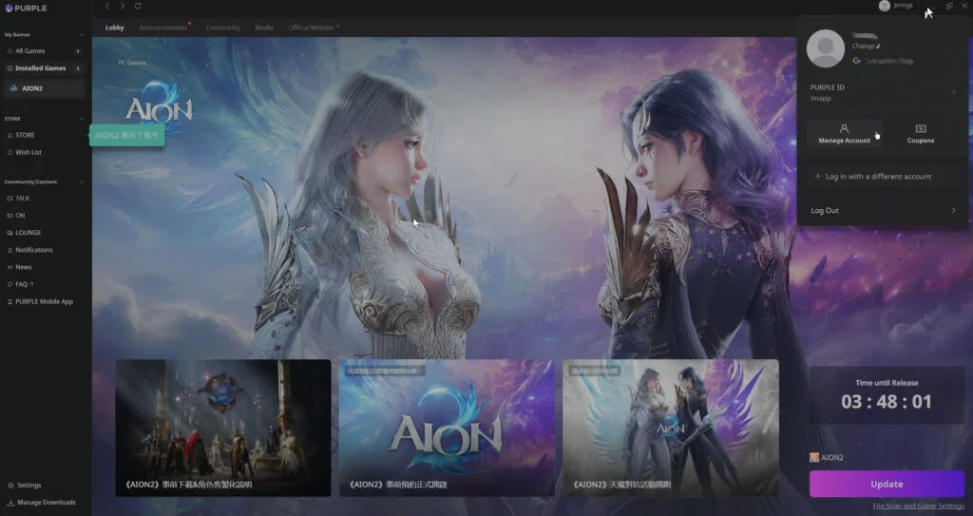
Task: Open File Scan and Game Settings link
Action: click(x=918, y=506)
